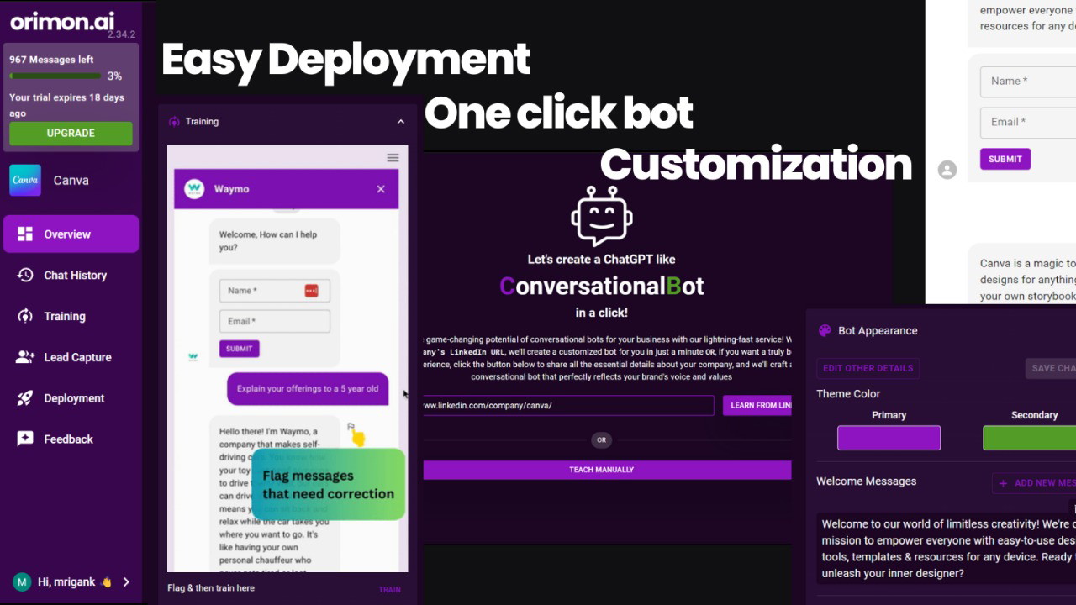This screenshot has width=1076, height=605.
Task: Open hamburger menu above Waymo chat
Action: 393,158
